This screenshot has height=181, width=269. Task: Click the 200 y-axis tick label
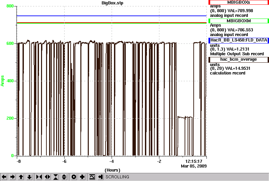[10, 118]
